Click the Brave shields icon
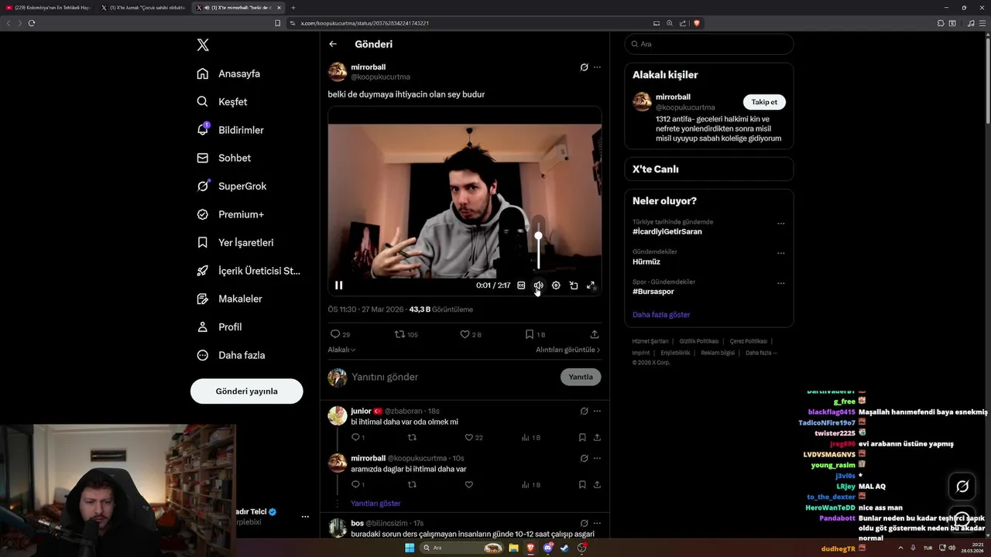This screenshot has height=557, width=991. pos(696,23)
